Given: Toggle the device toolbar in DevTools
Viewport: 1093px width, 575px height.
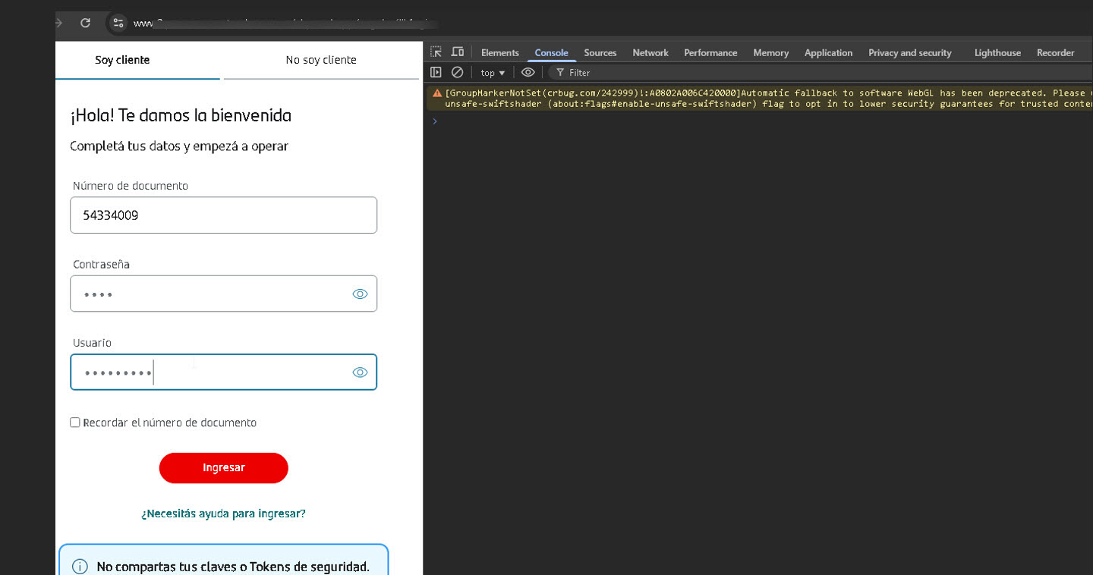Looking at the screenshot, I should tap(457, 52).
